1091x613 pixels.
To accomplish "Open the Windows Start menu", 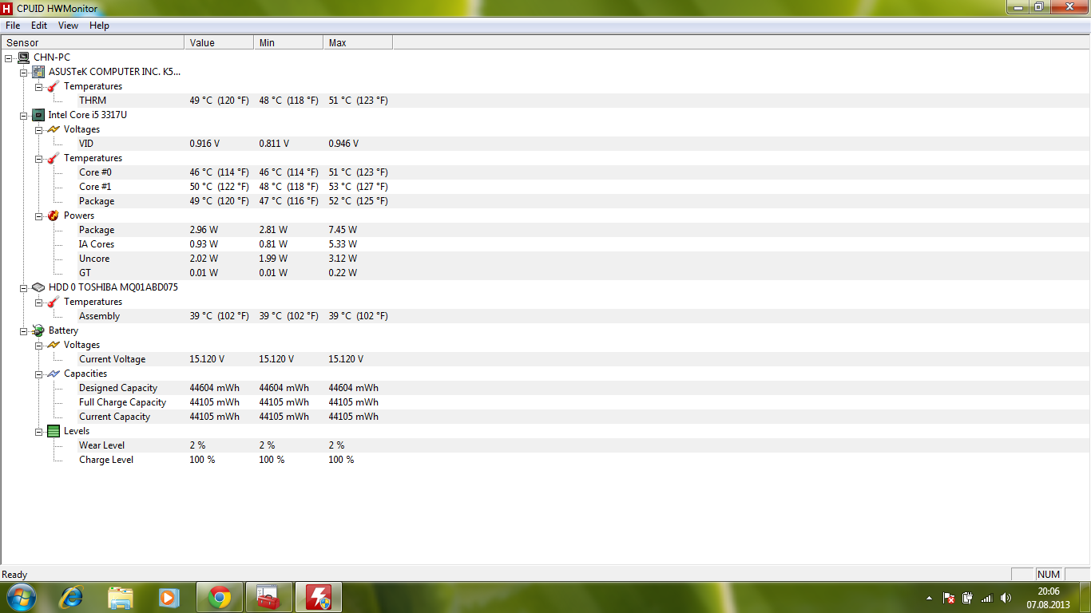I will (x=20, y=597).
